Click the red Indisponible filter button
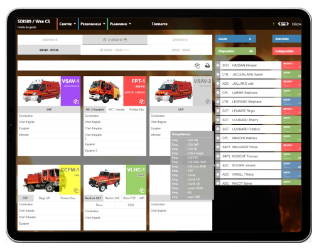317x248 pixels. tap(287, 51)
